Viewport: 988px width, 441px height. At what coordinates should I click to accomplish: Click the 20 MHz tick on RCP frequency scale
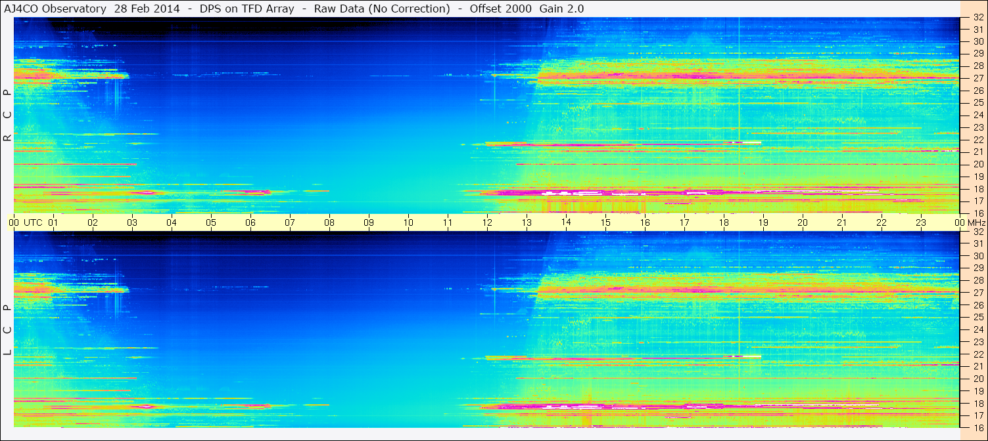tap(978, 164)
